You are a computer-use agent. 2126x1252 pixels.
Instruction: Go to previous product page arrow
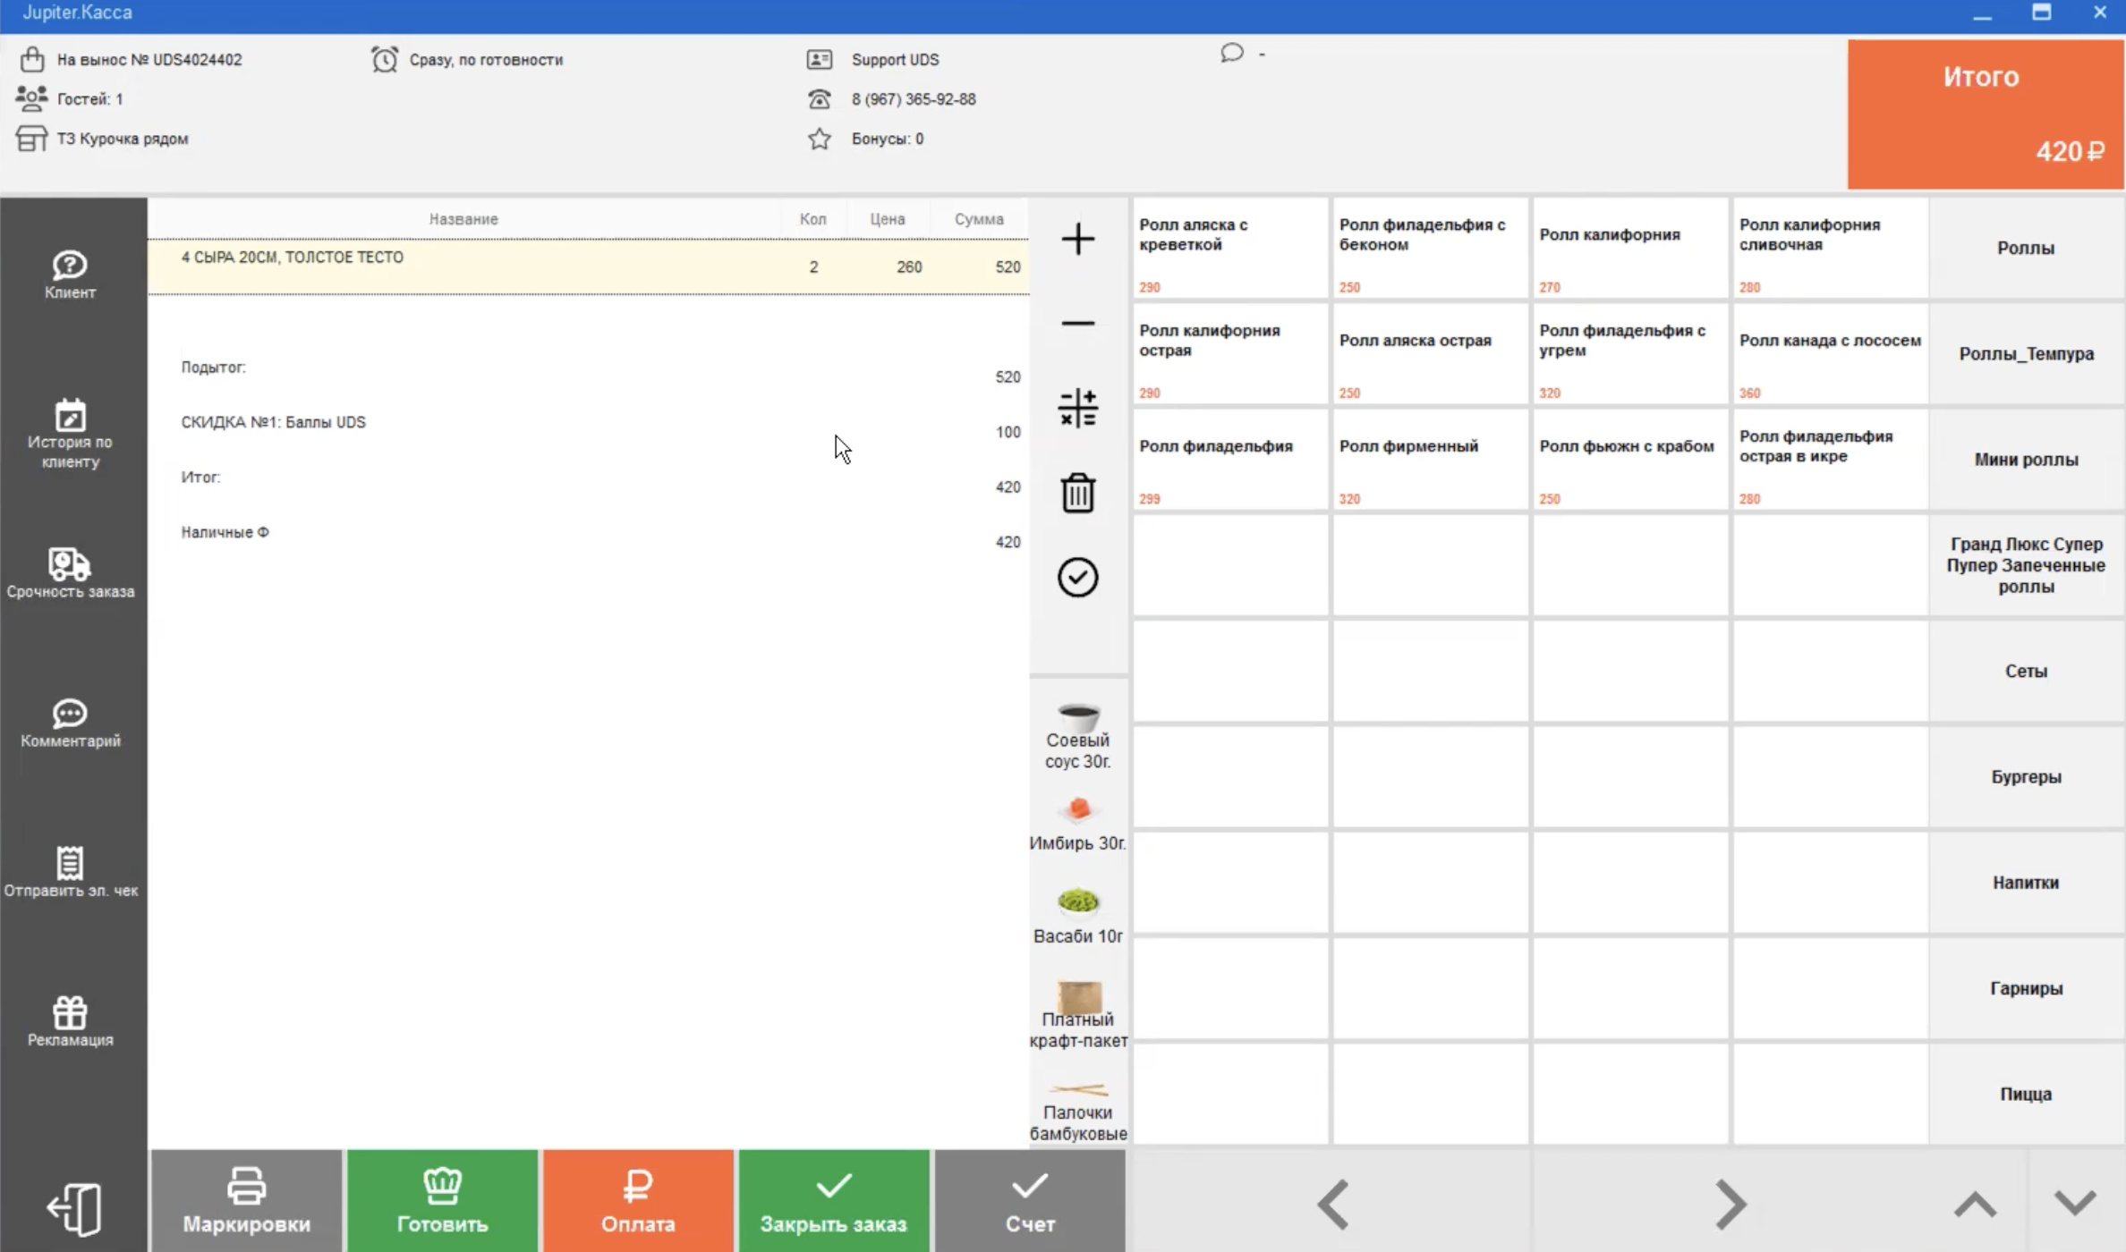click(1333, 1205)
